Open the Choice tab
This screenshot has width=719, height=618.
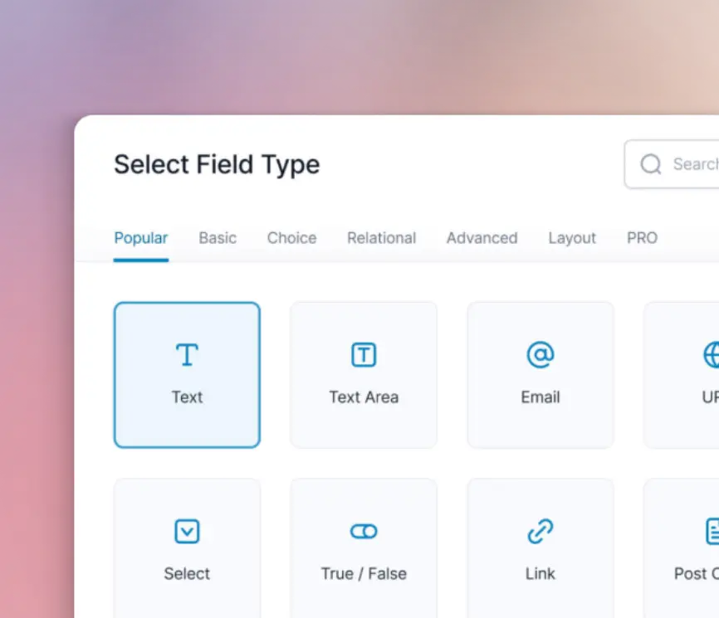tap(291, 238)
